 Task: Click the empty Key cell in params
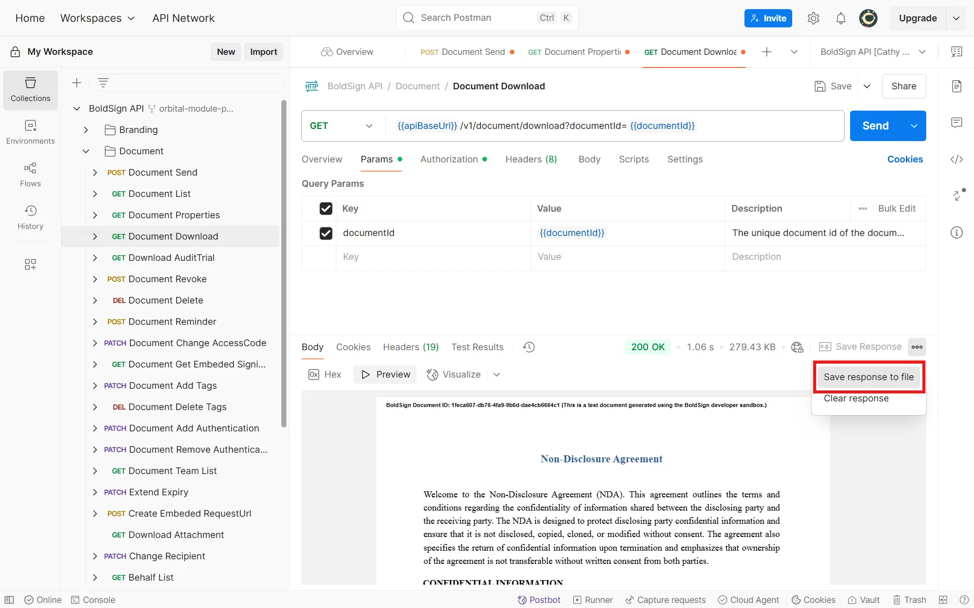433,257
